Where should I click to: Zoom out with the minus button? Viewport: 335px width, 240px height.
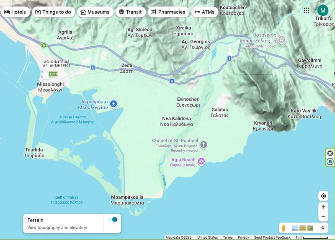click(323, 217)
